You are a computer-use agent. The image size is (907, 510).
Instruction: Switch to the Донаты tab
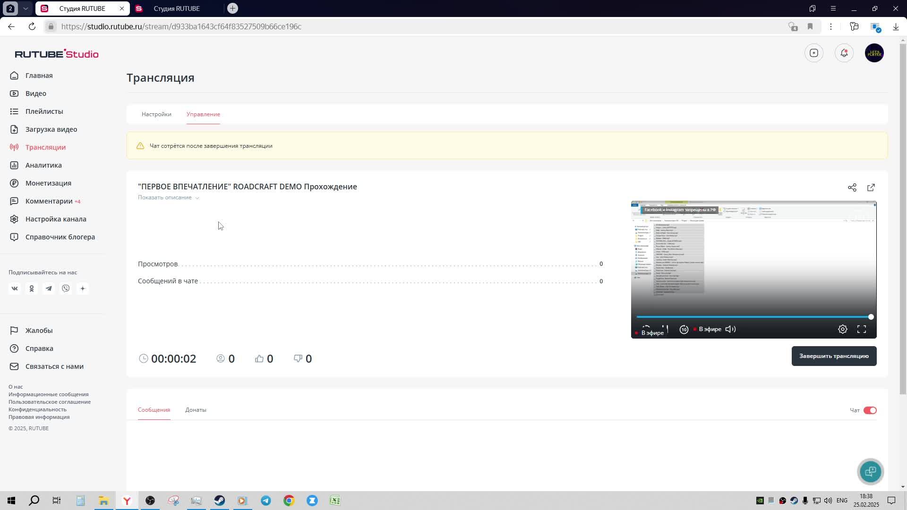tap(196, 410)
